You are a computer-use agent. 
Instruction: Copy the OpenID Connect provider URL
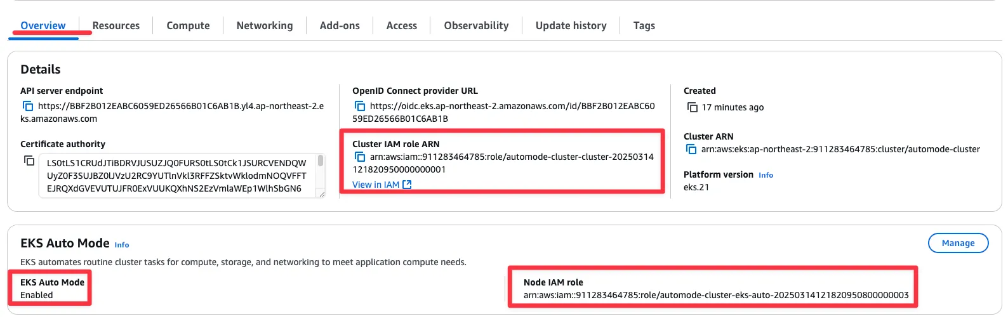pos(360,106)
